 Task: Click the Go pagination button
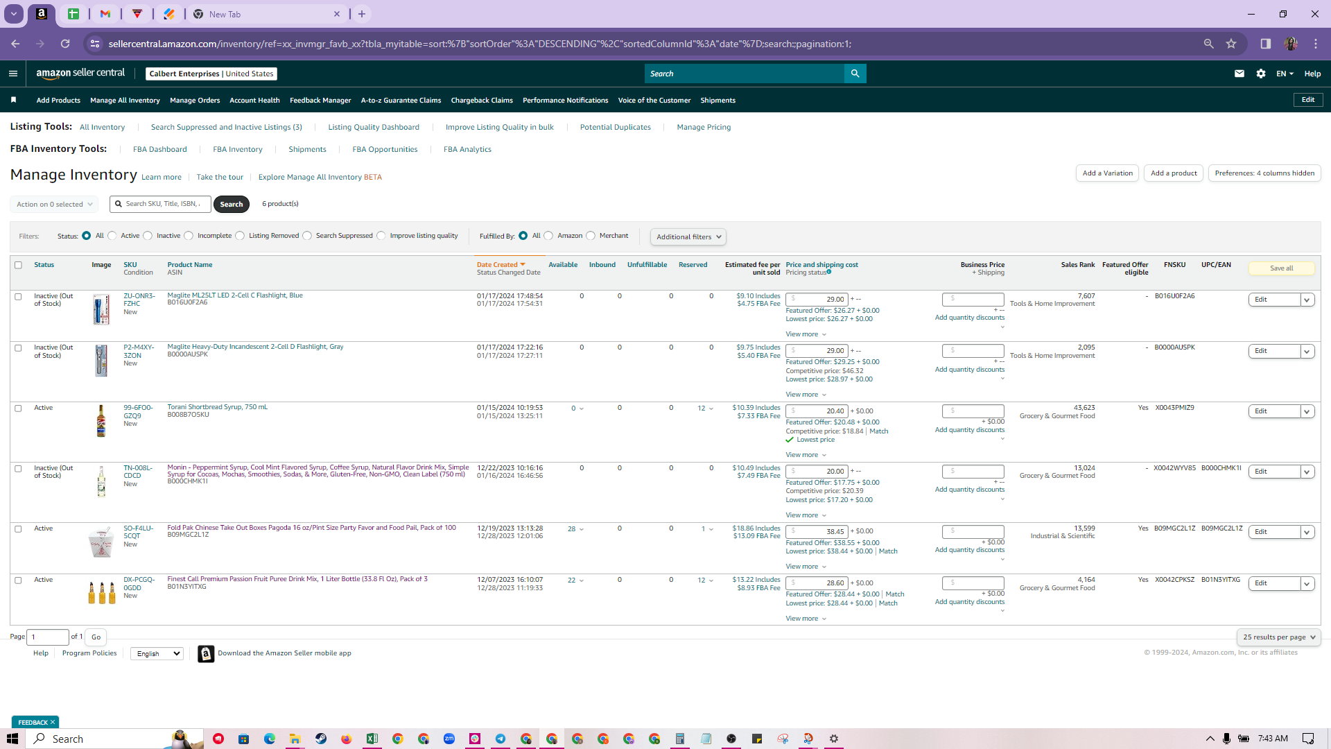pyautogui.click(x=96, y=637)
